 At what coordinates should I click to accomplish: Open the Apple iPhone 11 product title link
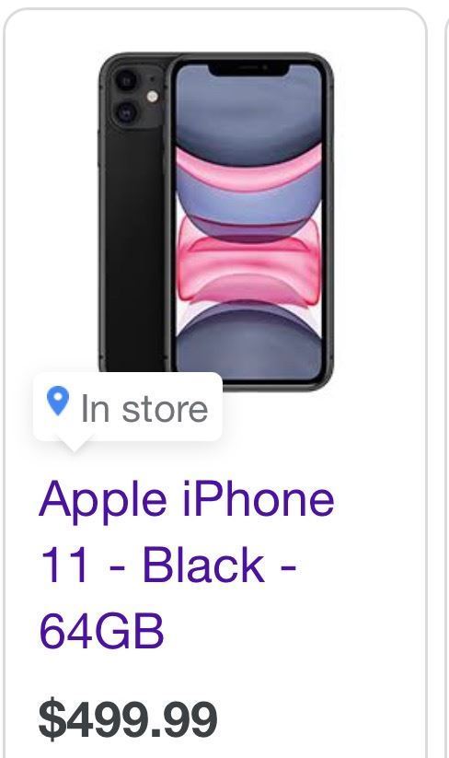pyautogui.click(x=186, y=566)
